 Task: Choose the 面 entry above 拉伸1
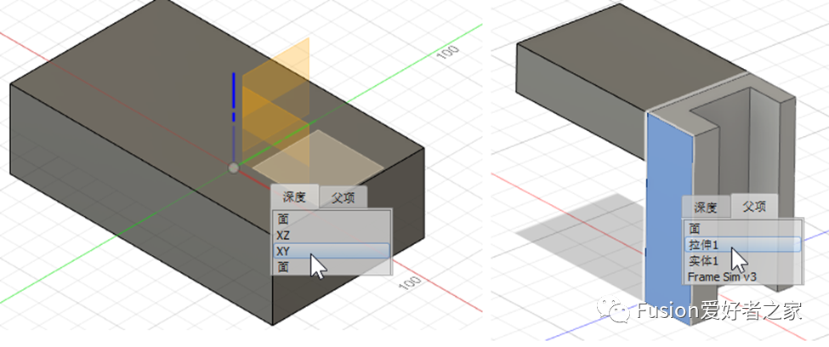click(x=742, y=229)
